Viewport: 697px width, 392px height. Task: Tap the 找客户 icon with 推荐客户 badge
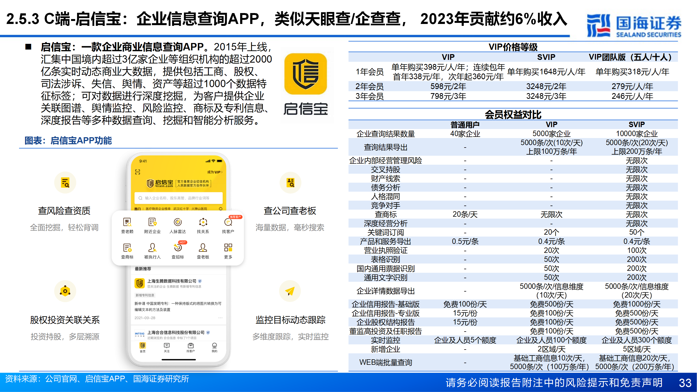click(x=228, y=222)
